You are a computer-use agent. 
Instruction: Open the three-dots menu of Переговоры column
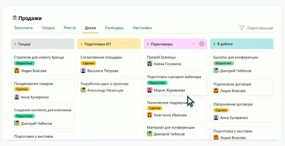(x=193, y=44)
